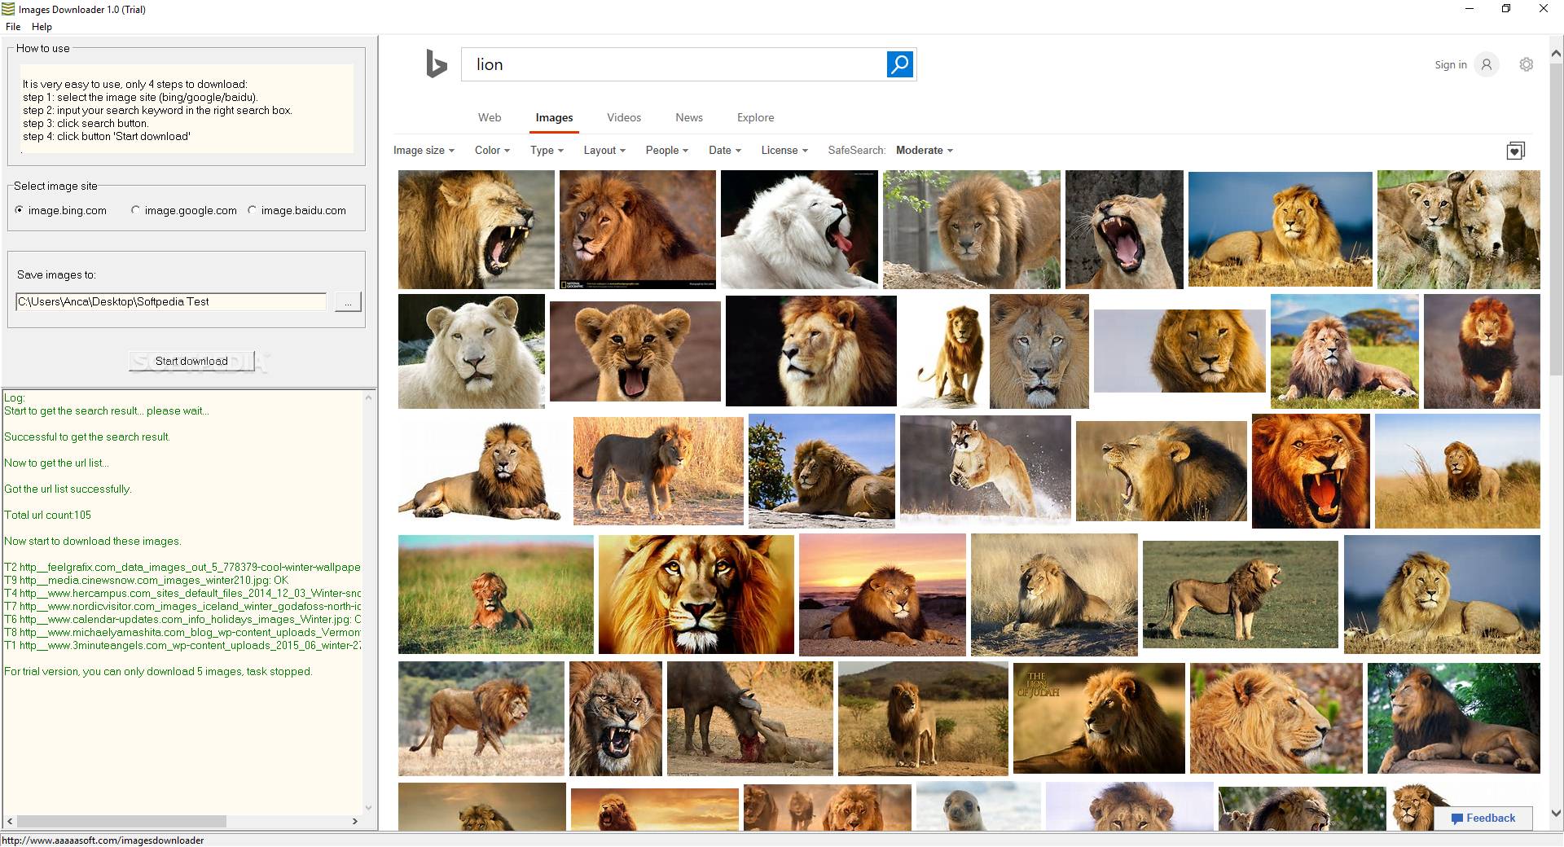Click the lion search input box
This screenshot has height=847, width=1564.
[x=674, y=64]
